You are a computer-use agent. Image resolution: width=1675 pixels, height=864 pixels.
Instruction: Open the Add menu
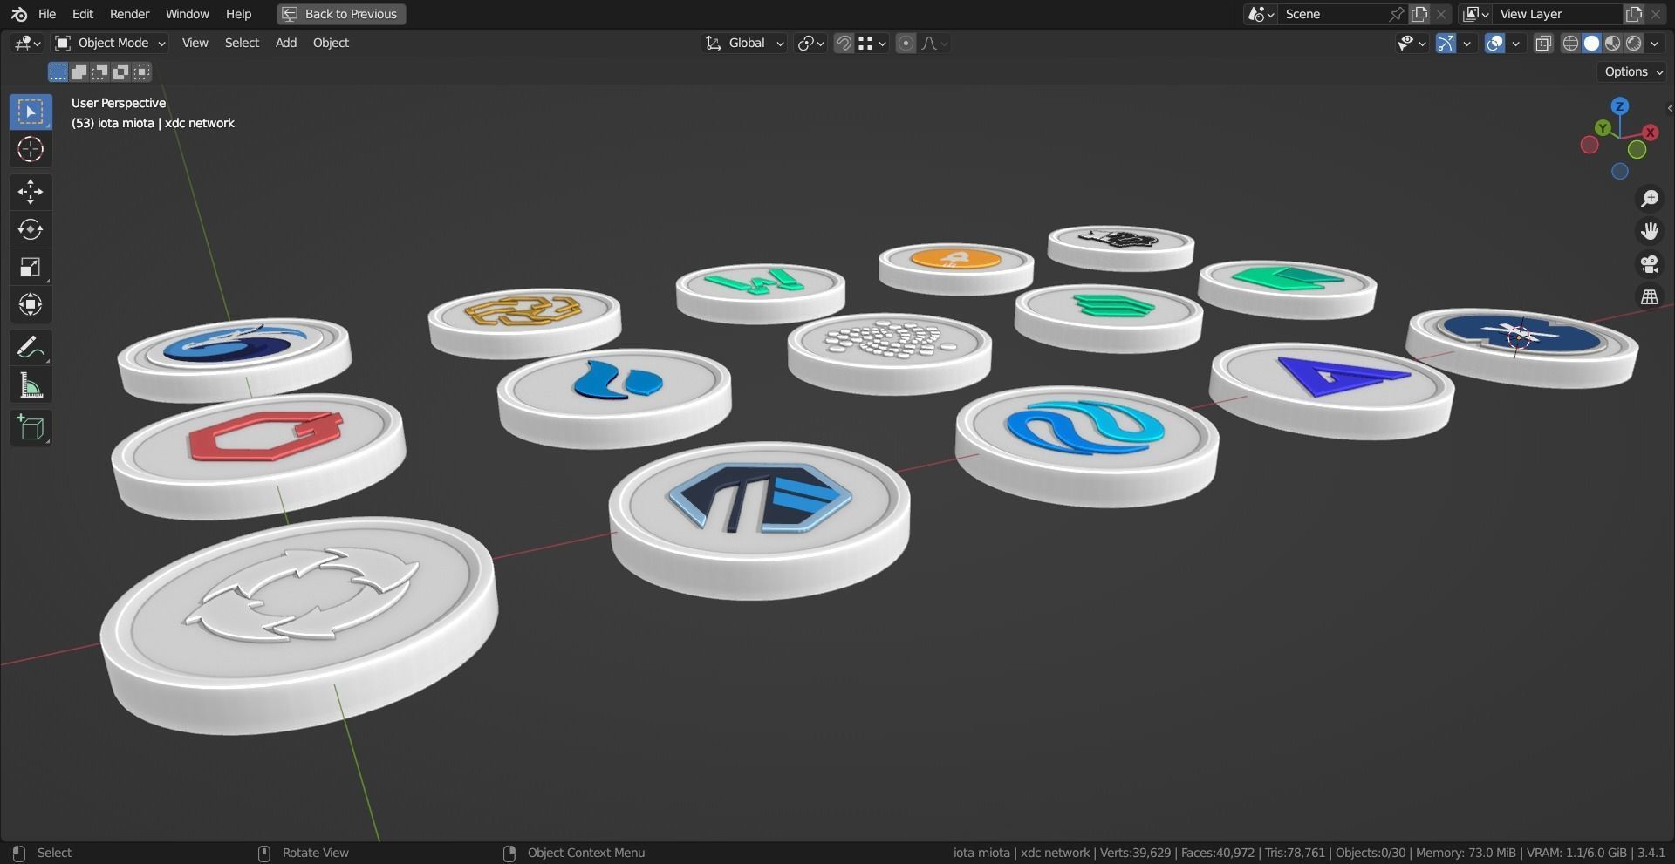286,43
